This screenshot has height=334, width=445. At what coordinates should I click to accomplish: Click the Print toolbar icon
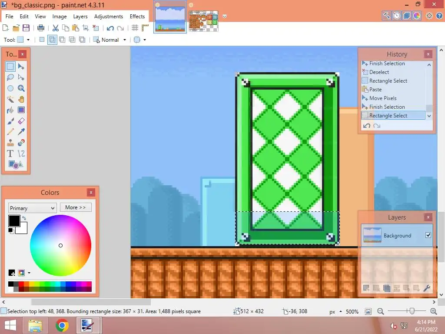click(x=41, y=28)
